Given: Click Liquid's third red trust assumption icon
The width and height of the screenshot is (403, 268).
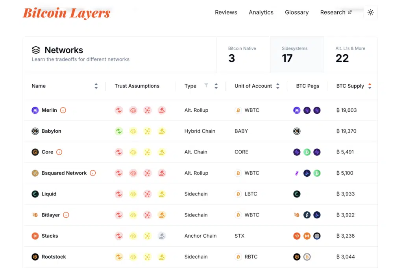Looking at the screenshot, I should [147, 194].
